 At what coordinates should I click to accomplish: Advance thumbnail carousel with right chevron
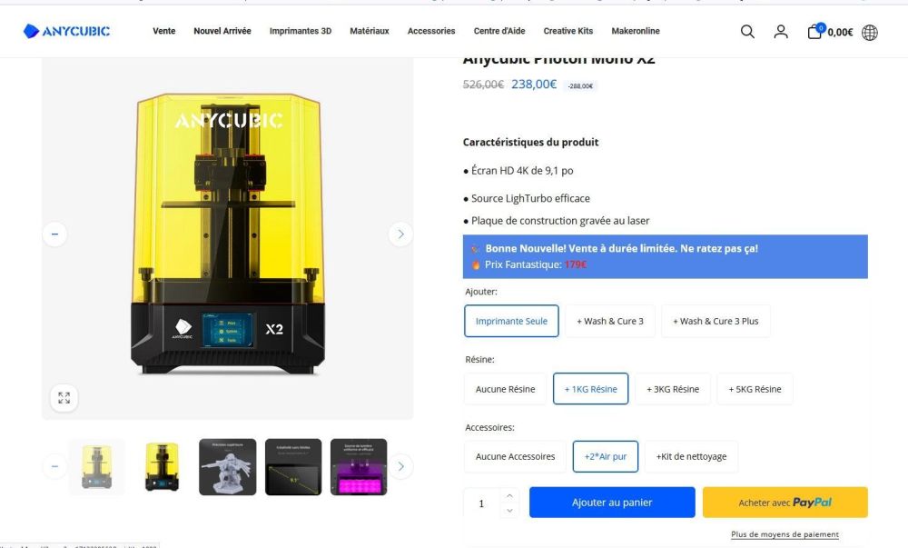(x=400, y=466)
